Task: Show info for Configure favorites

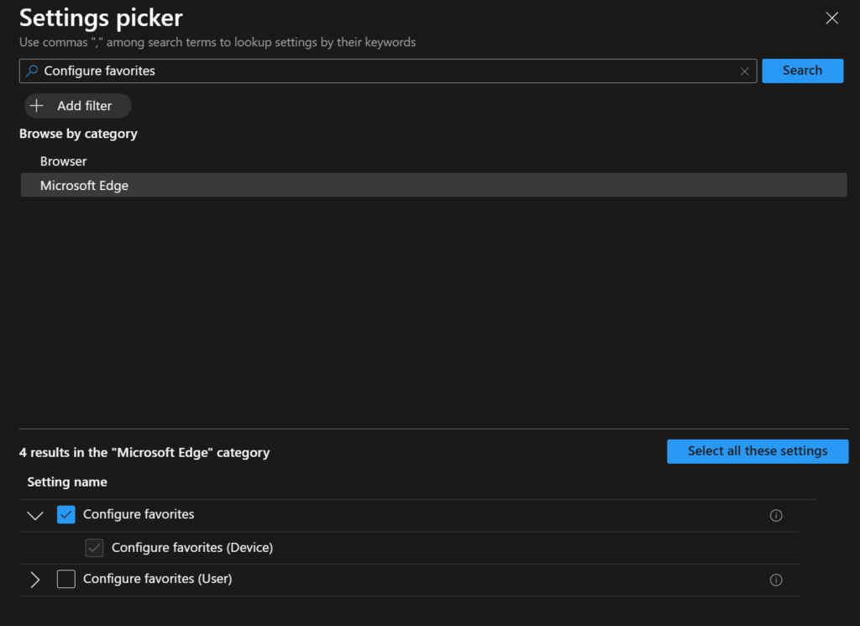Action: click(775, 515)
